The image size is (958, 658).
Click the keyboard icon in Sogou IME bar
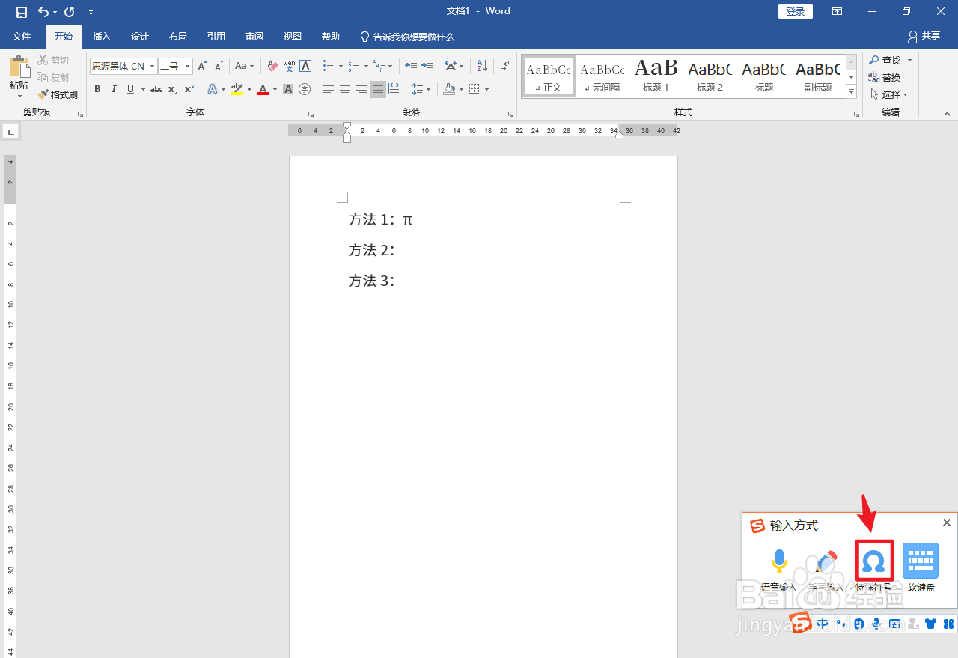click(x=895, y=623)
